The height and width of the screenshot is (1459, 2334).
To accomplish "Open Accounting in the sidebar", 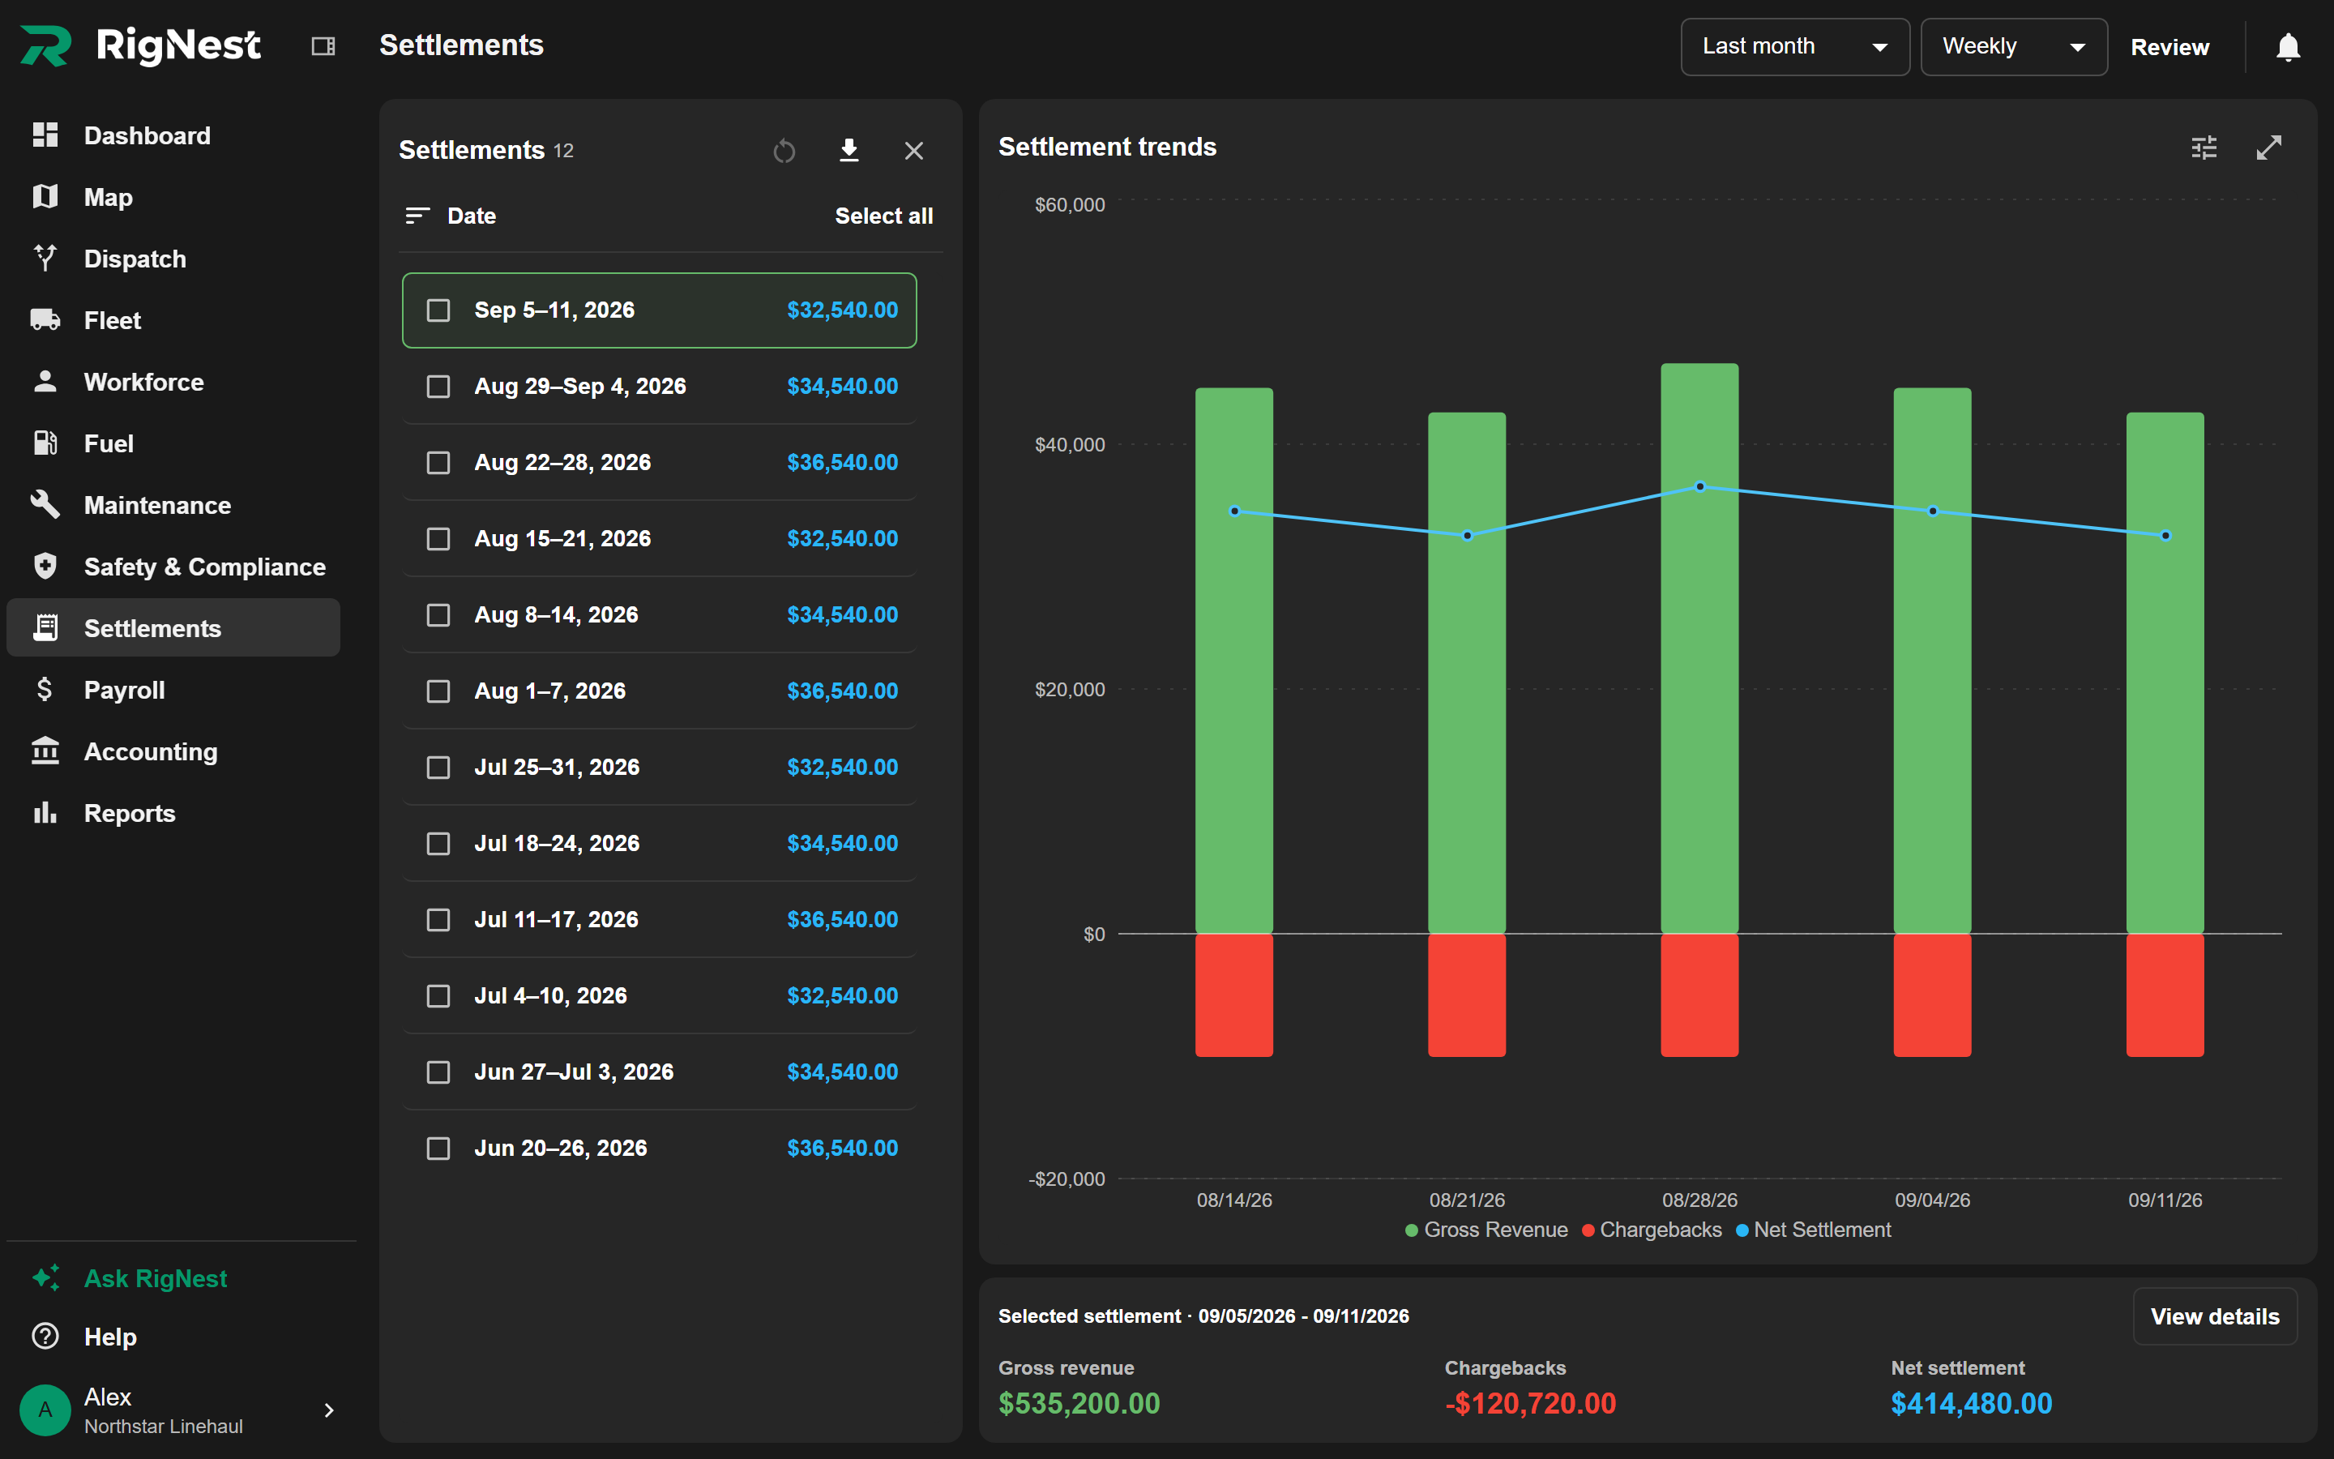I will pos(173,751).
